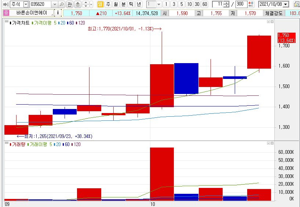Maximize the volume chart panel

tap(268, 143)
